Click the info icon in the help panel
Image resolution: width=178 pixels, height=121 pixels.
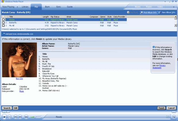(x=154, y=47)
